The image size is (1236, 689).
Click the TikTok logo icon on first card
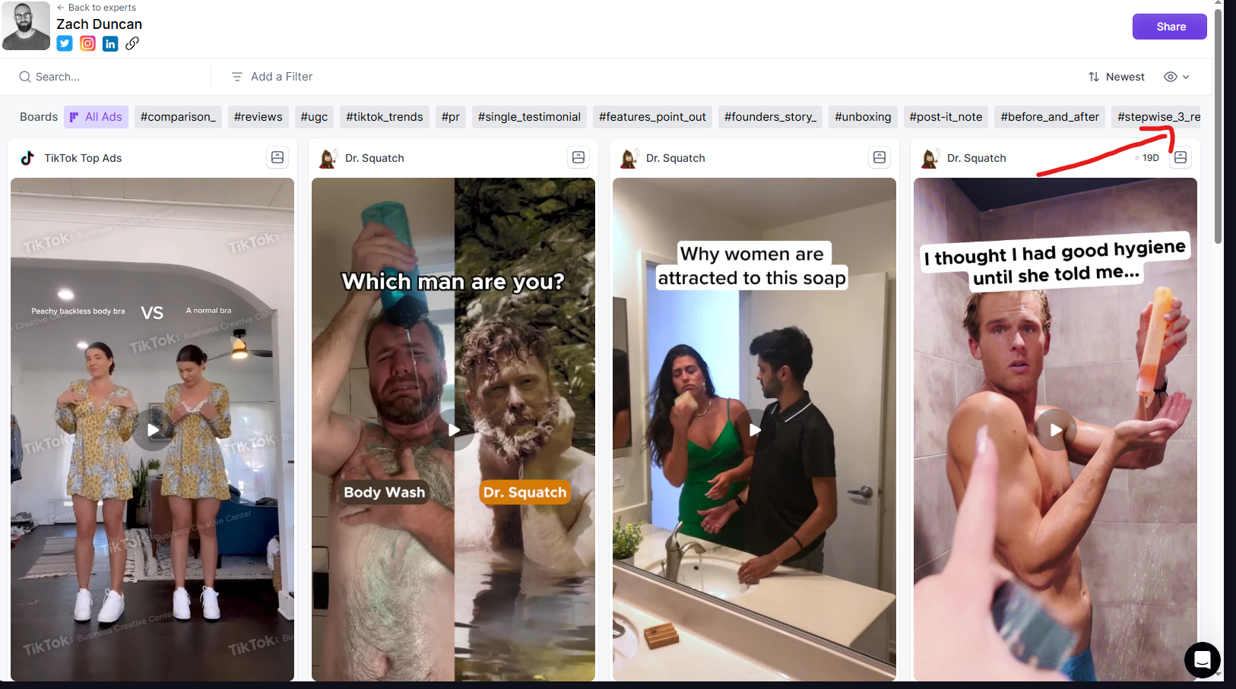(x=27, y=158)
